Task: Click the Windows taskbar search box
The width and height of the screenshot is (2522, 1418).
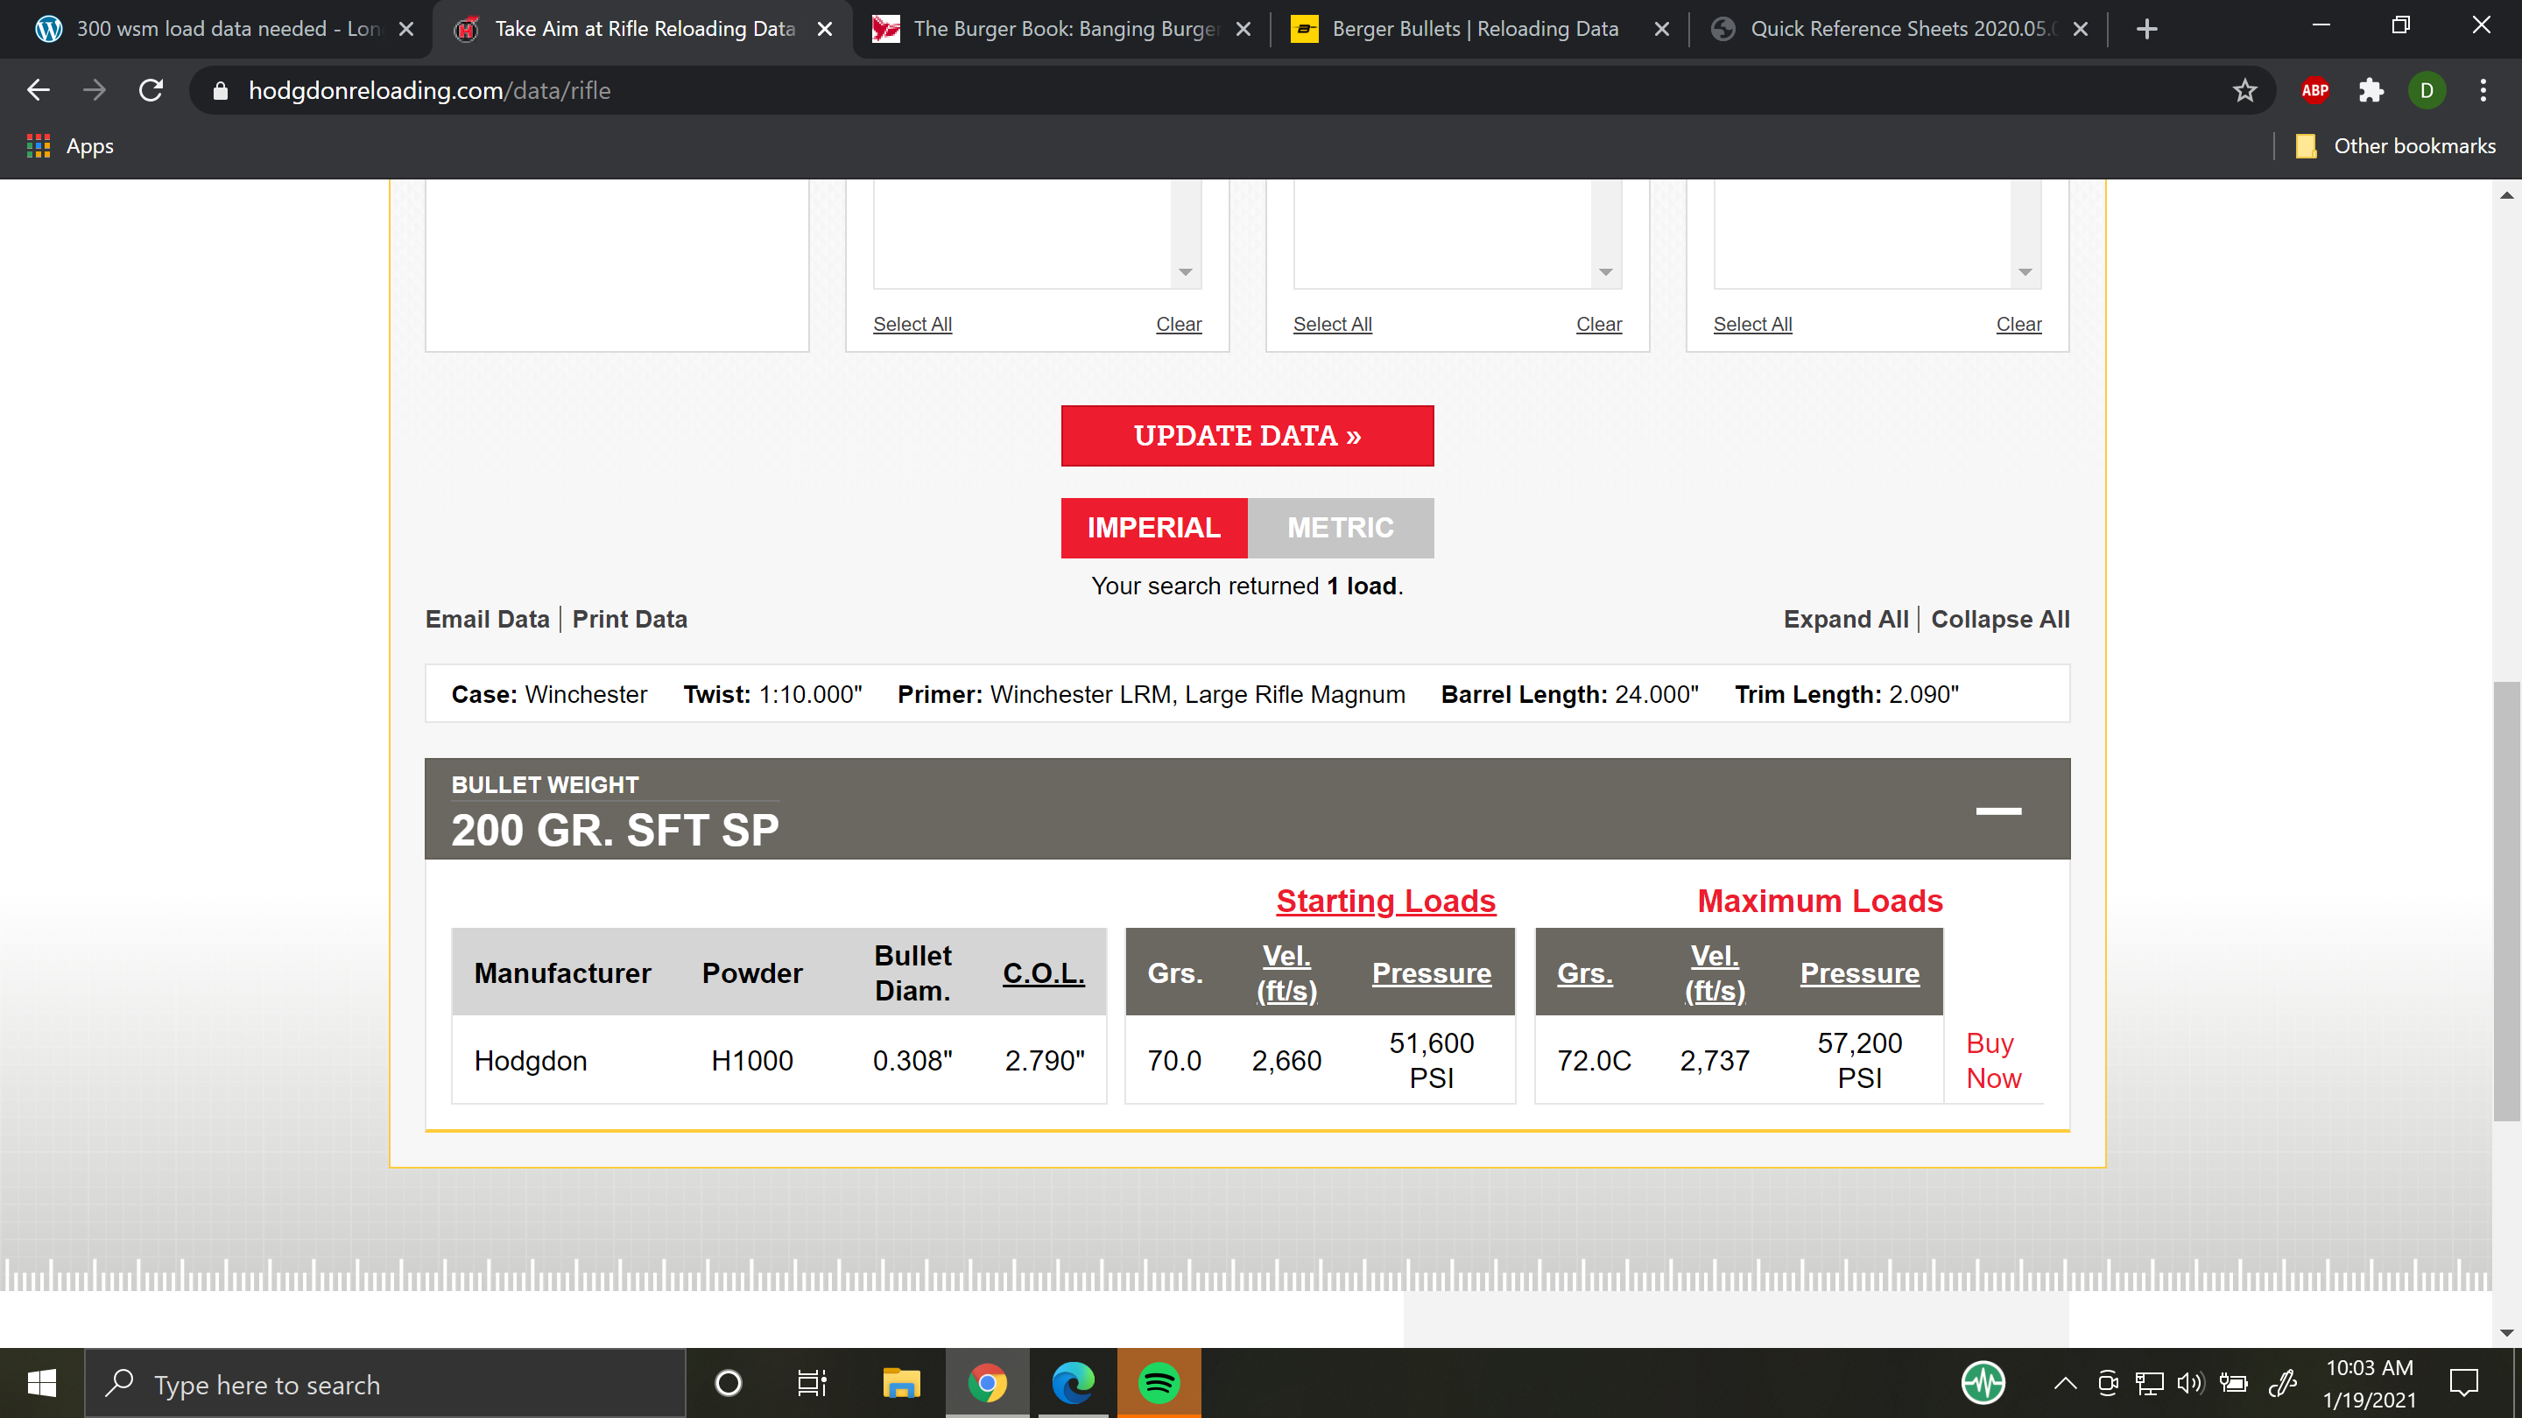Action: pyautogui.click(x=385, y=1383)
